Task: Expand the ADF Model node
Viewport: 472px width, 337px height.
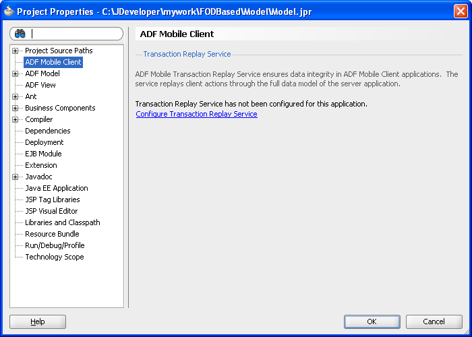Action: click(x=15, y=73)
